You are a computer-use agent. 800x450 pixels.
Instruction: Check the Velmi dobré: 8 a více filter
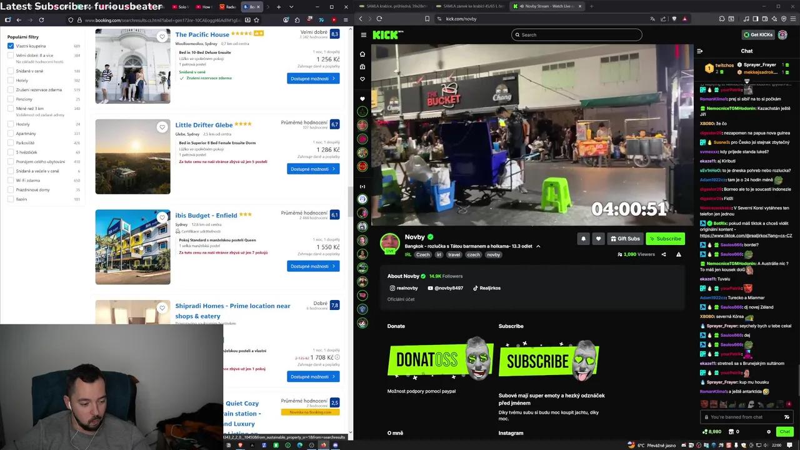11,56
